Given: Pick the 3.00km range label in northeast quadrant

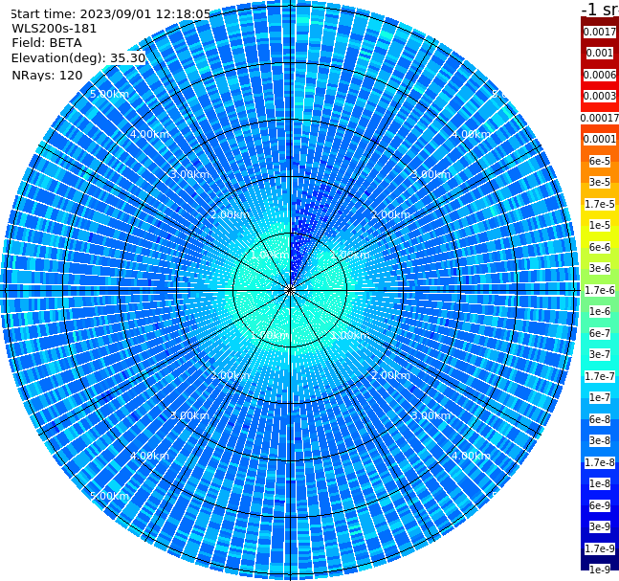Looking at the screenshot, I should tap(431, 174).
